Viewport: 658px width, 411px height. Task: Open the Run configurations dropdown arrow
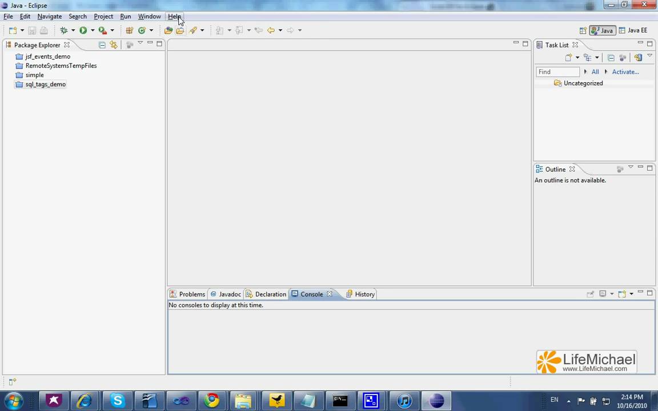click(93, 30)
